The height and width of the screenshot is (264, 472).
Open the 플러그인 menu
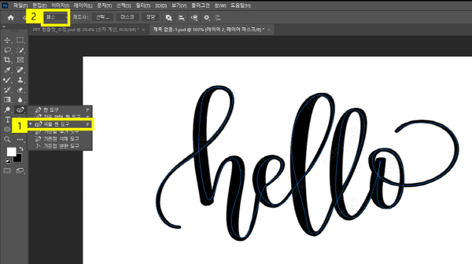200,6
